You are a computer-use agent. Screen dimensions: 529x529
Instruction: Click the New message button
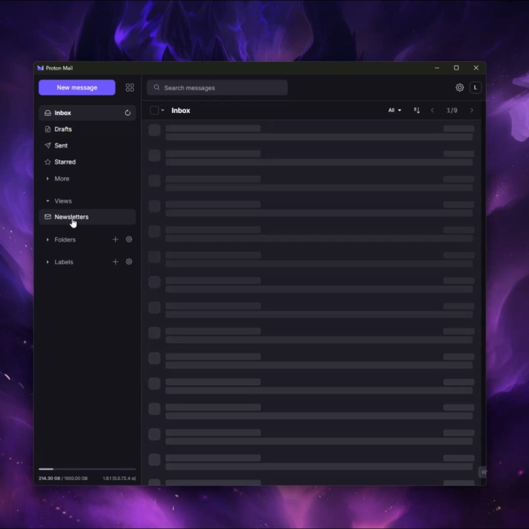(x=77, y=88)
